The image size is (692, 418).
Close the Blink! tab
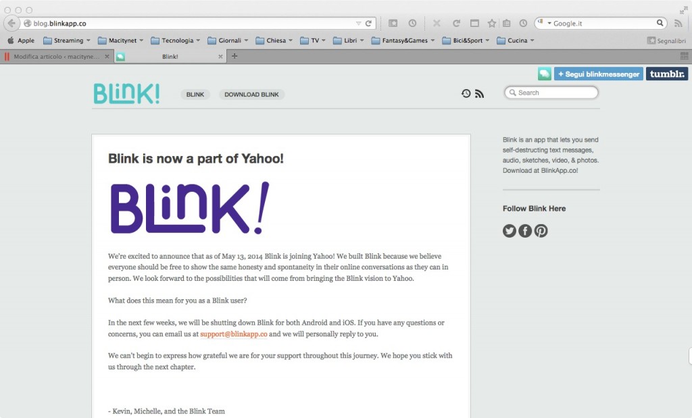pos(220,57)
